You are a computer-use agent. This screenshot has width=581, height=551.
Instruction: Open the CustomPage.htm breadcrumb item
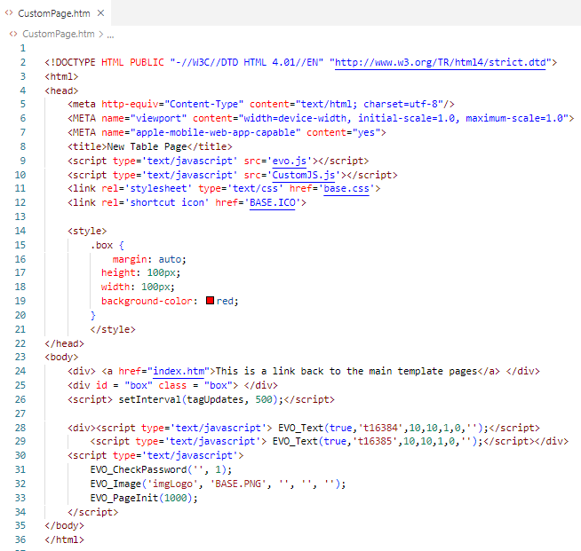point(59,34)
